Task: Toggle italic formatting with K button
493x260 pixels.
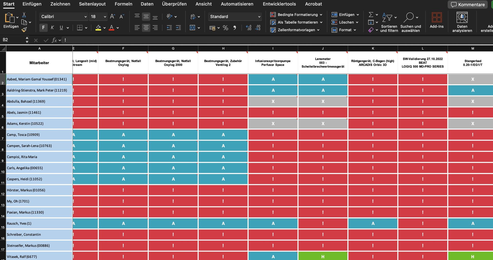Action: [52, 28]
